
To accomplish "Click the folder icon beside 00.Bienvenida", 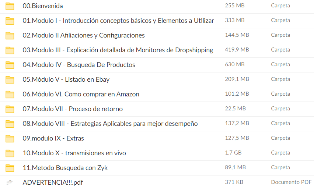I will click(10, 6).
